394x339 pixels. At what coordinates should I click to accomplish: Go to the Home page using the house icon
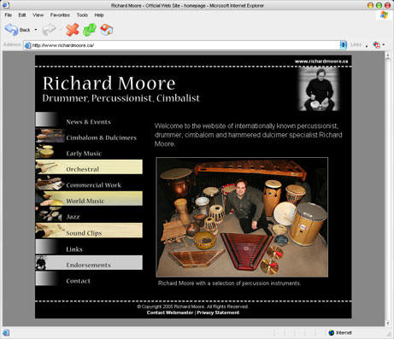(107, 30)
